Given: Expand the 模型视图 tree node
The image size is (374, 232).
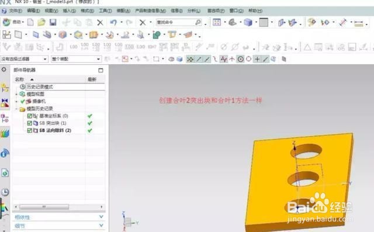Looking at the screenshot, I should point(16,95).
